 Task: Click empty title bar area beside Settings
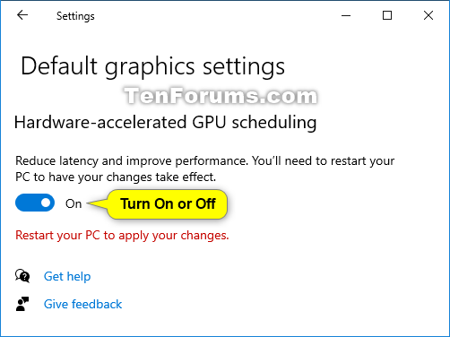pos(218,15)
